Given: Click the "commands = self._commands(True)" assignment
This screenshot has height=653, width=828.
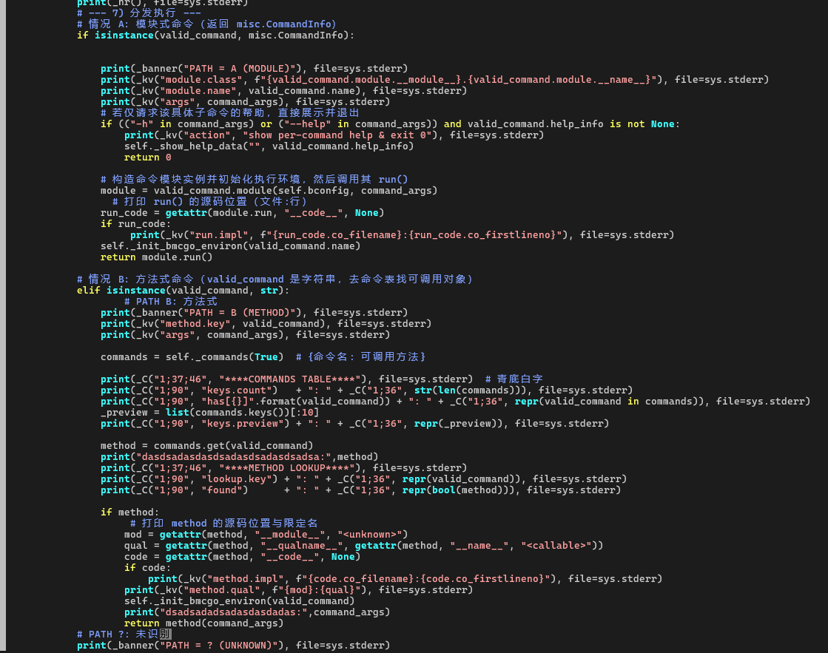Looking at the screenshot, I should [x=189, y=357].
